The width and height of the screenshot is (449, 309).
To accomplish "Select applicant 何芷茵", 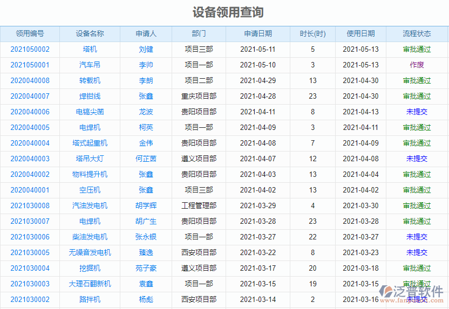I will click(146, 159).
